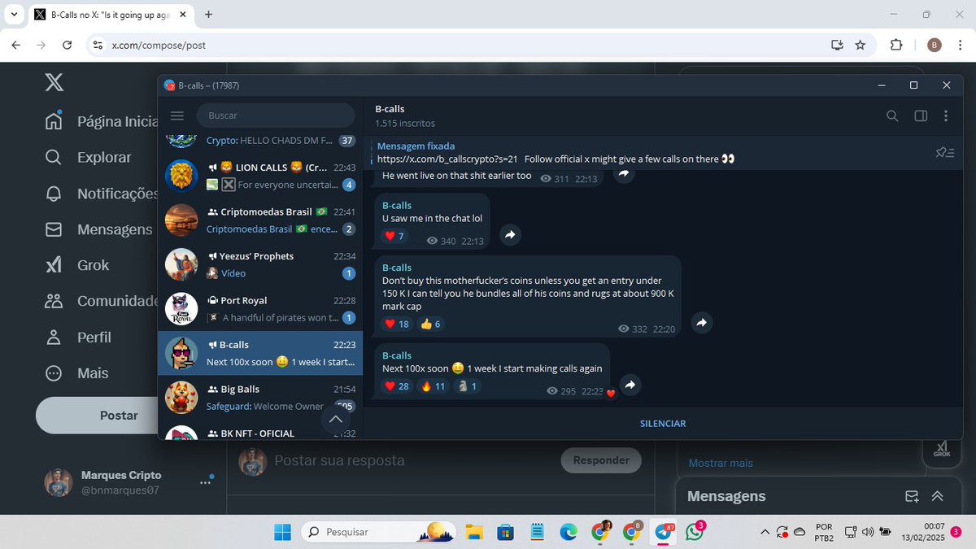The height and width of the screenshot is (549, 976).
Task: Open the Big Balls chat
Action: coord(260,397)
